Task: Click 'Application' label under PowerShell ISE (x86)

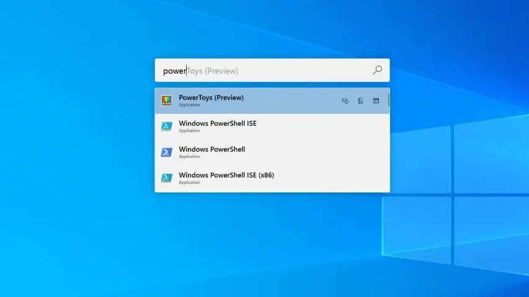Action: [x=189, y=183]
